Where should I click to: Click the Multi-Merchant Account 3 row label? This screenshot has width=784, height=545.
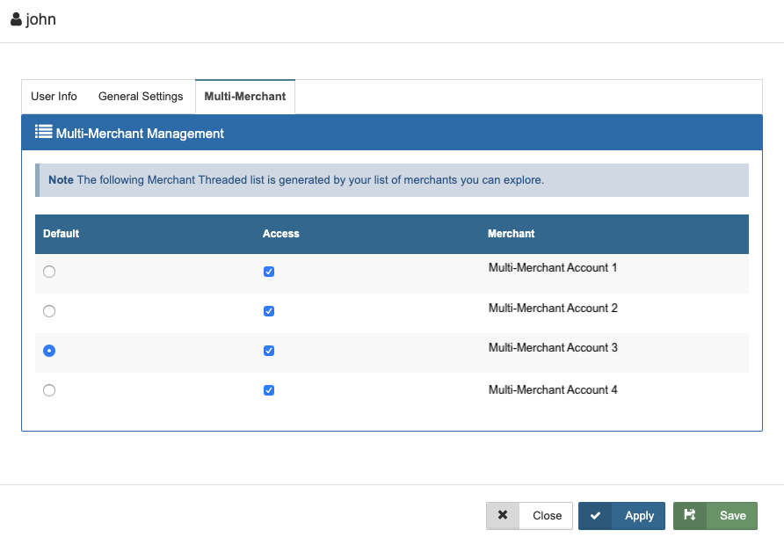pos(552,349)
